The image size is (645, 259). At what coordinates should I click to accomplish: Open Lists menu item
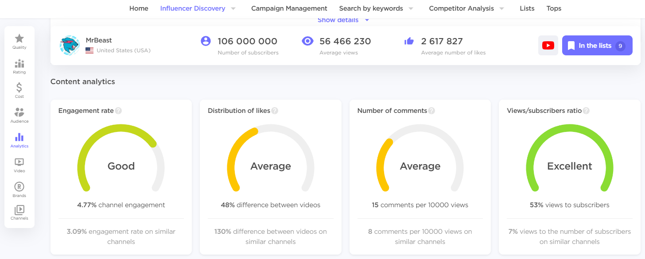click(527, 8)
